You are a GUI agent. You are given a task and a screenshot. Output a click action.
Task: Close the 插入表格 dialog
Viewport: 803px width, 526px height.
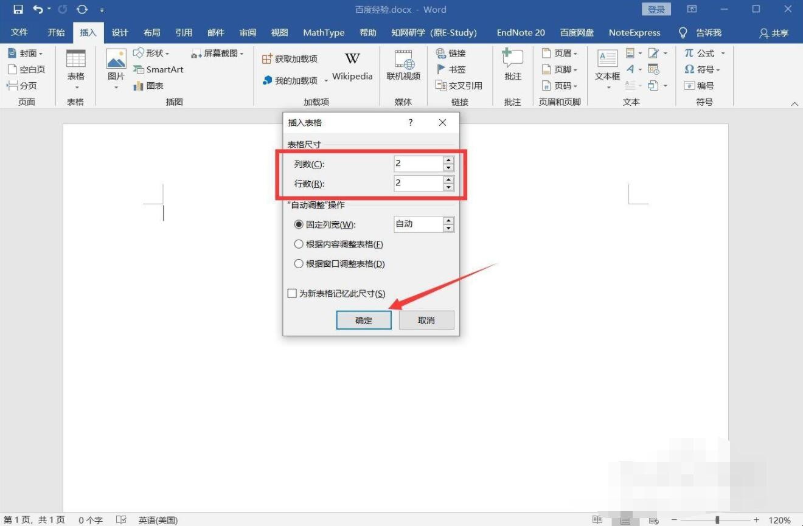click(442, 123)
